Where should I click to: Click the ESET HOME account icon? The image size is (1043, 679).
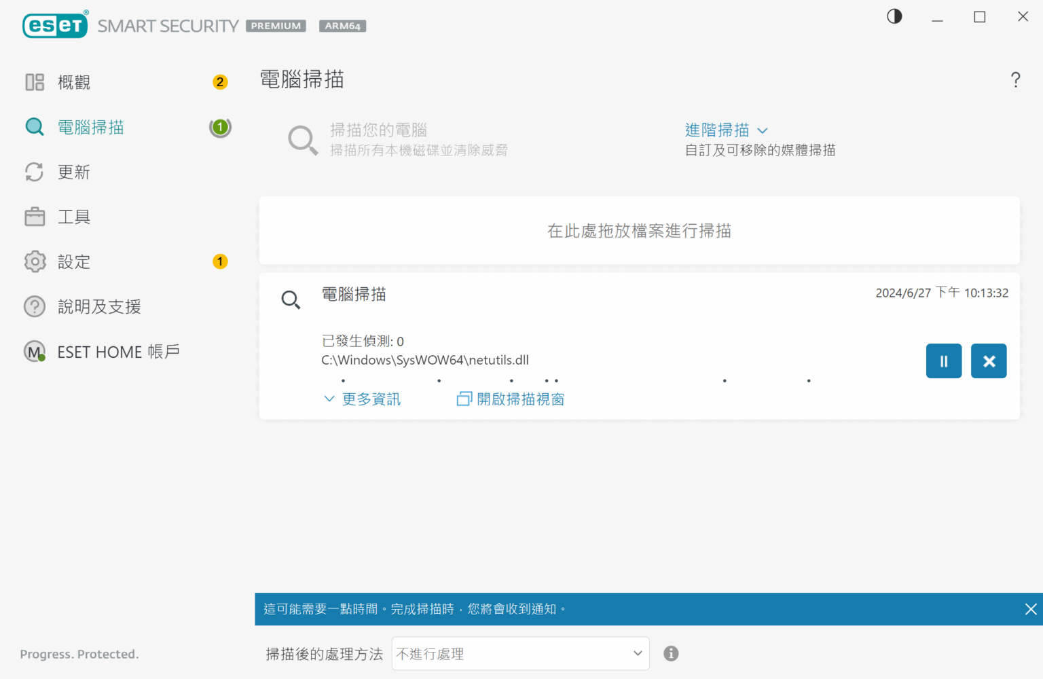(x=35, y=351)
